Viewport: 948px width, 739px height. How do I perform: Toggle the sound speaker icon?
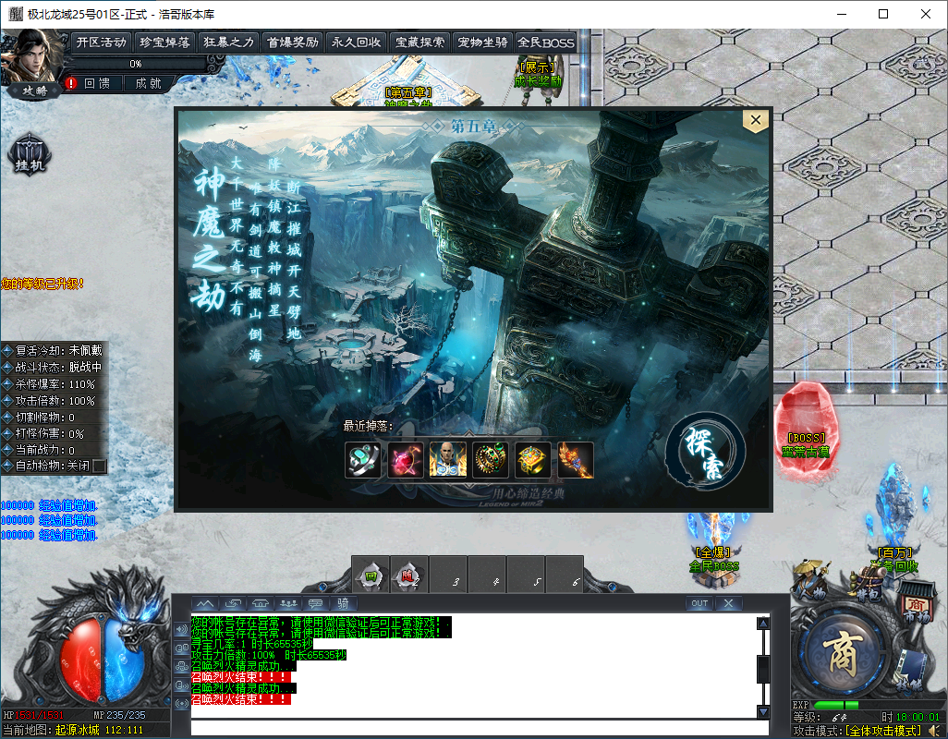coord(934,731)
